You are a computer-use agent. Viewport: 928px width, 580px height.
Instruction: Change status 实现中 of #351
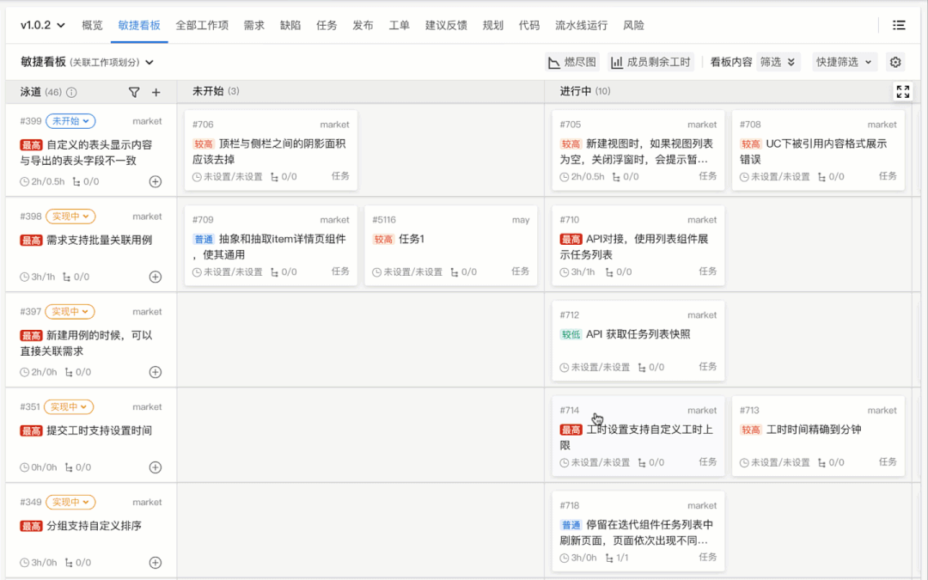tap(69, 407)
